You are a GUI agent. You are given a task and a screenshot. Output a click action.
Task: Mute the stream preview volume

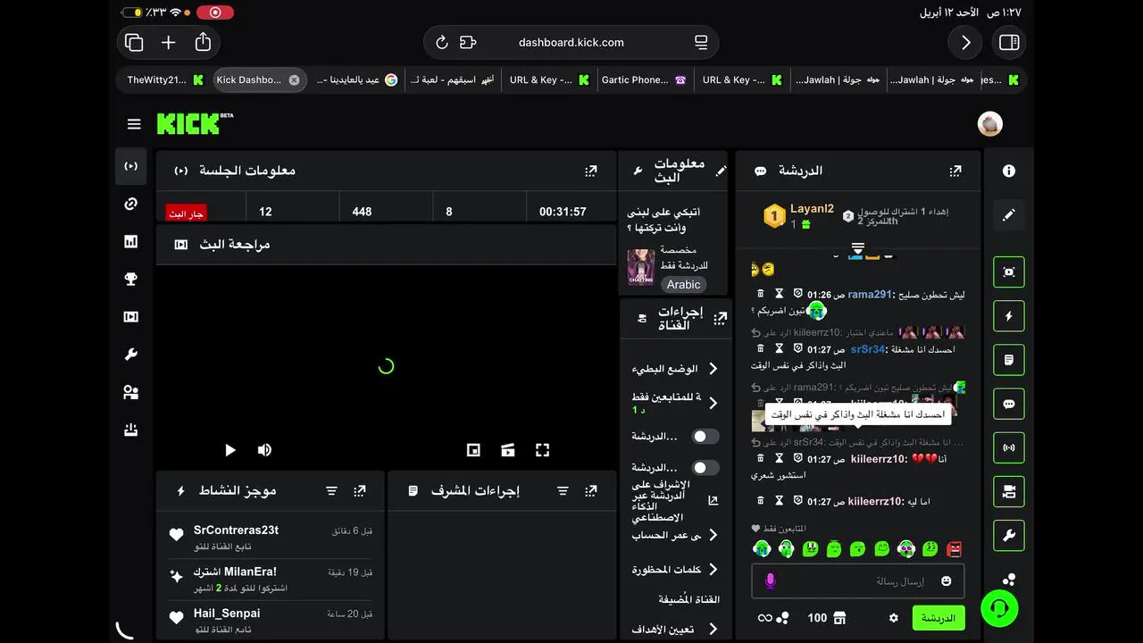click(264, 450)
